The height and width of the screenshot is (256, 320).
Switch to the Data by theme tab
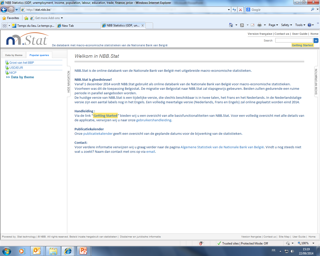[14, 55]
